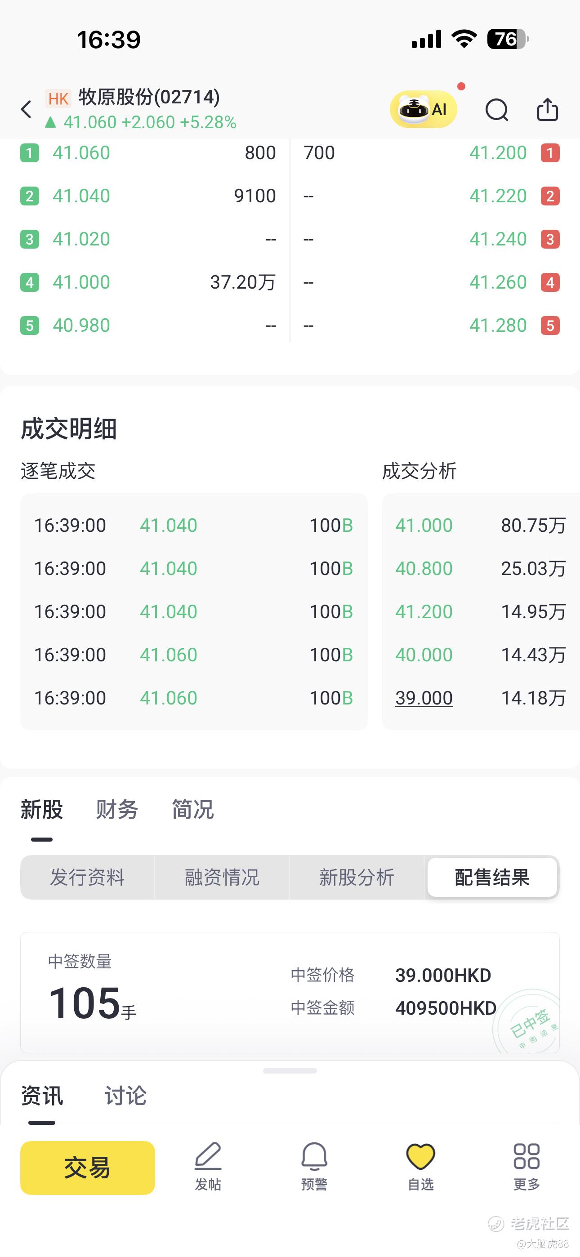Tap the underlined 39.000 price link
Image resolution: width=580 pixels, height=1257 pixels.
coord(424,698)
